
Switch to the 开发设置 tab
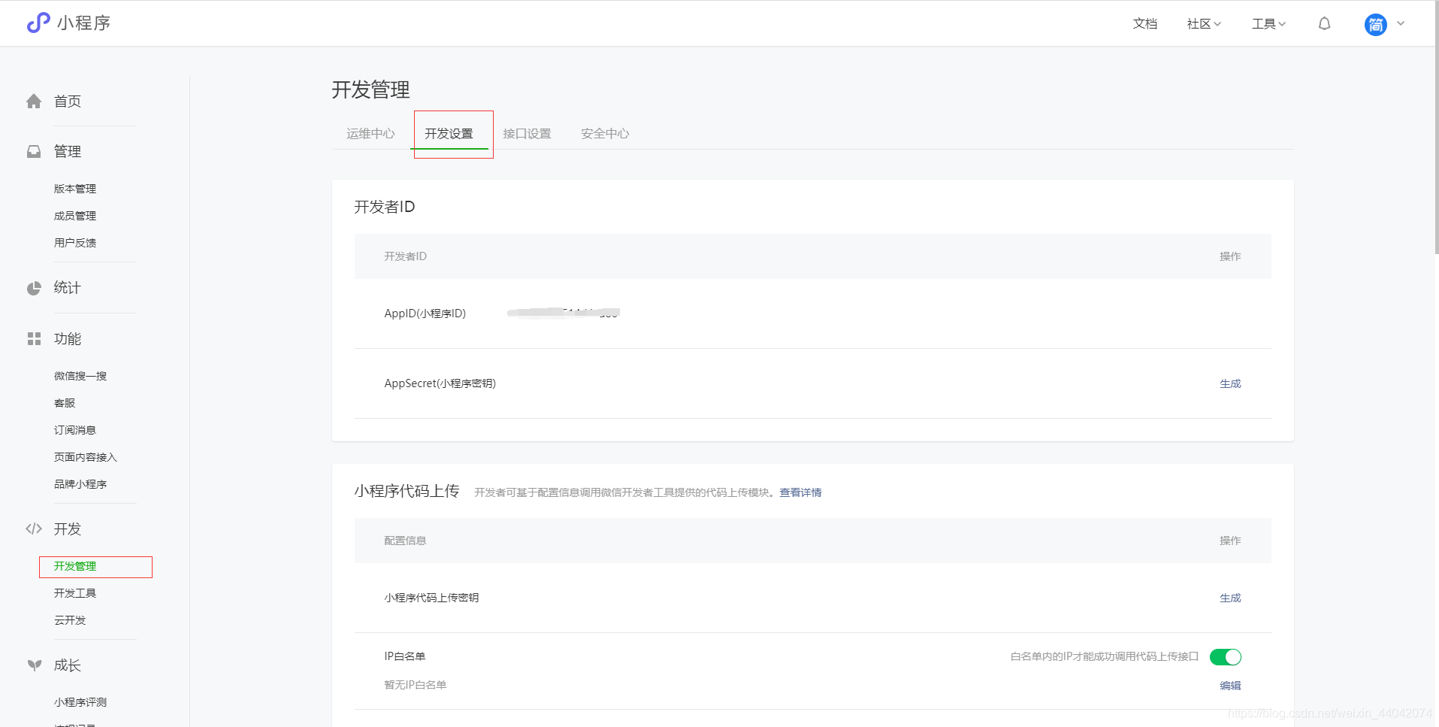[449, 134]
